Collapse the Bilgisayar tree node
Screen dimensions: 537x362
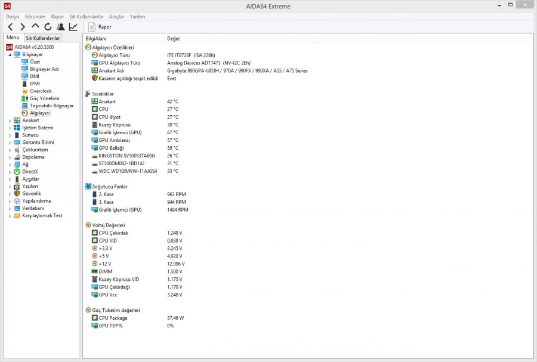click(x=10, y=55)
